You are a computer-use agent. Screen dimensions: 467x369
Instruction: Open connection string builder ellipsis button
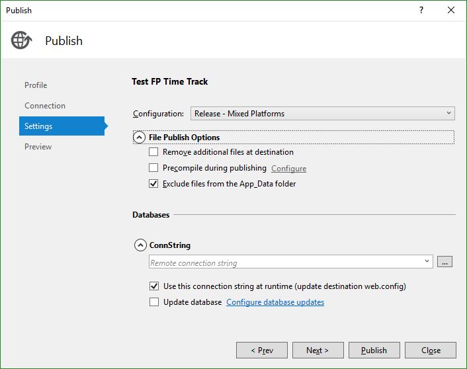coord(445,261)
